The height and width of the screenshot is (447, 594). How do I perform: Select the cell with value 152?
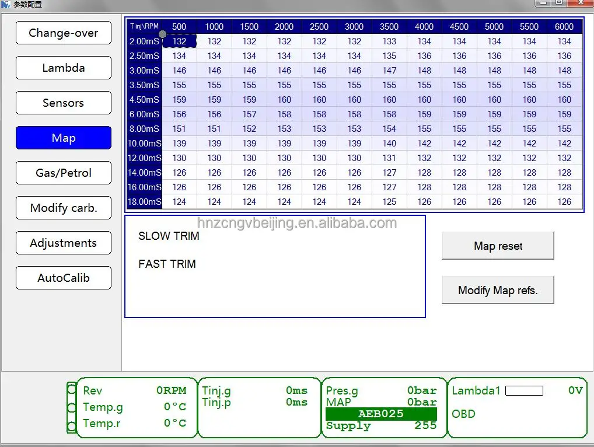coord(249,129)
